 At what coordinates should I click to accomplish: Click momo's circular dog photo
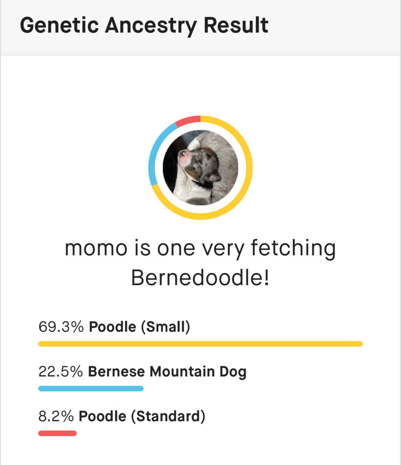pyautogui.click(x=200, y=168)
